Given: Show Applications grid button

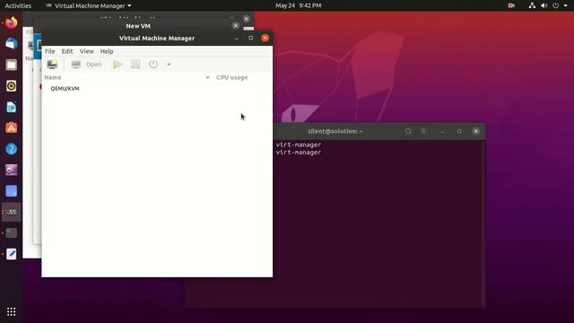Looking at the screenshot, I should pyautogui.click(x=12, y=311).
